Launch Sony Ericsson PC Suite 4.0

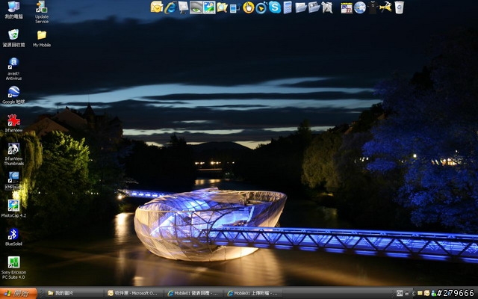tap(13, 268)
